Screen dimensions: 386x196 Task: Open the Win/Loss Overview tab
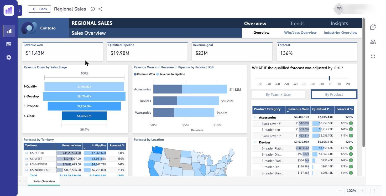coord(300,33)
